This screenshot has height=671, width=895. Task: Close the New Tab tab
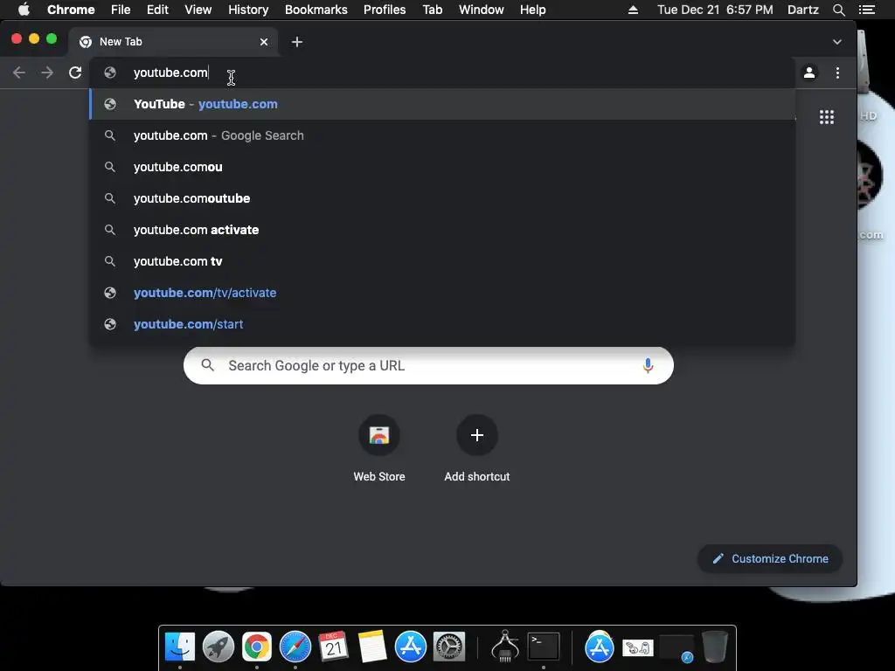264,42
